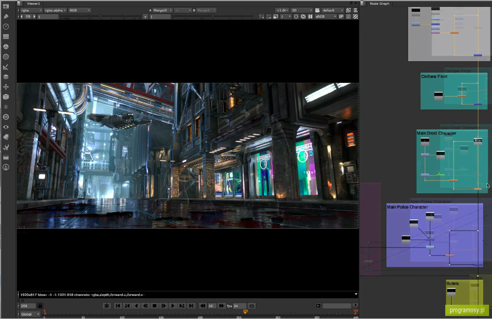This screenshot has width=492, height=319.
Task: Open the Views nodes eye icon
Action: [x=5, y=127]
